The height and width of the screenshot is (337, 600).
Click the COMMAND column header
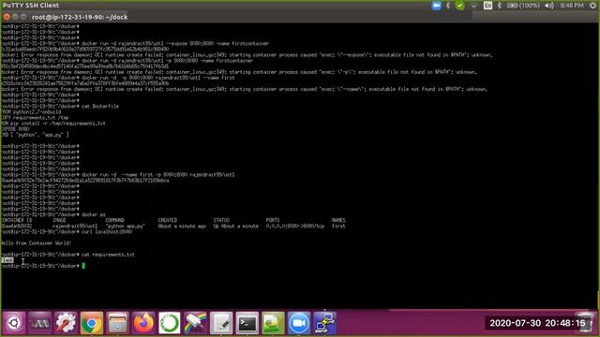pyautogui.click(x=114, y=221)
